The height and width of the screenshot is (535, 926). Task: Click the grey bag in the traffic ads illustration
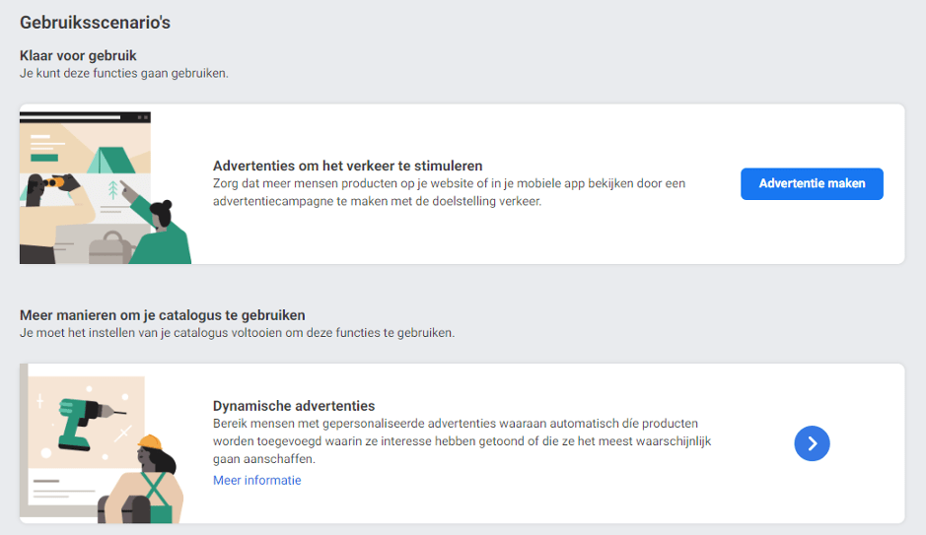(110, 247)
